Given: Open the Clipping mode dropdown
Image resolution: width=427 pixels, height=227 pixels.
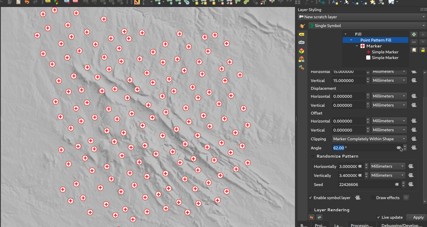Looking at the screenshot, I should (369, 139).
